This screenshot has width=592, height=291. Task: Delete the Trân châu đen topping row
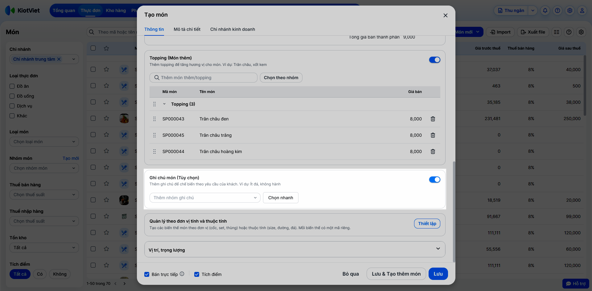[433, 119]
